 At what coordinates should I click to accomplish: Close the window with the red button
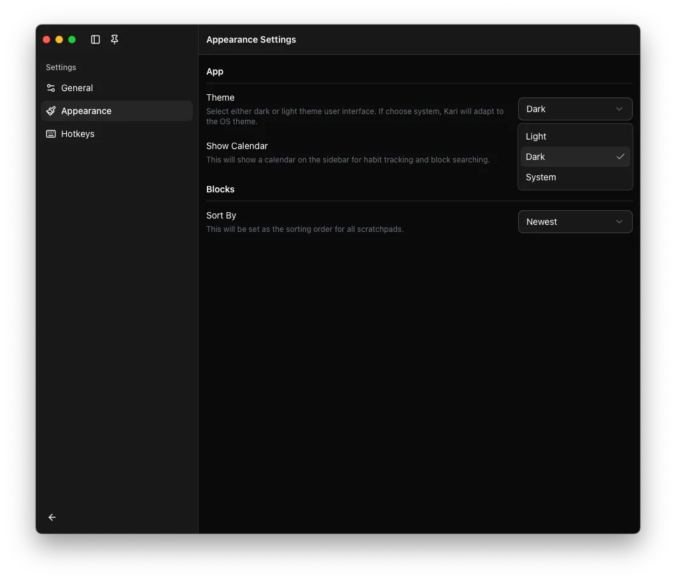46,39
